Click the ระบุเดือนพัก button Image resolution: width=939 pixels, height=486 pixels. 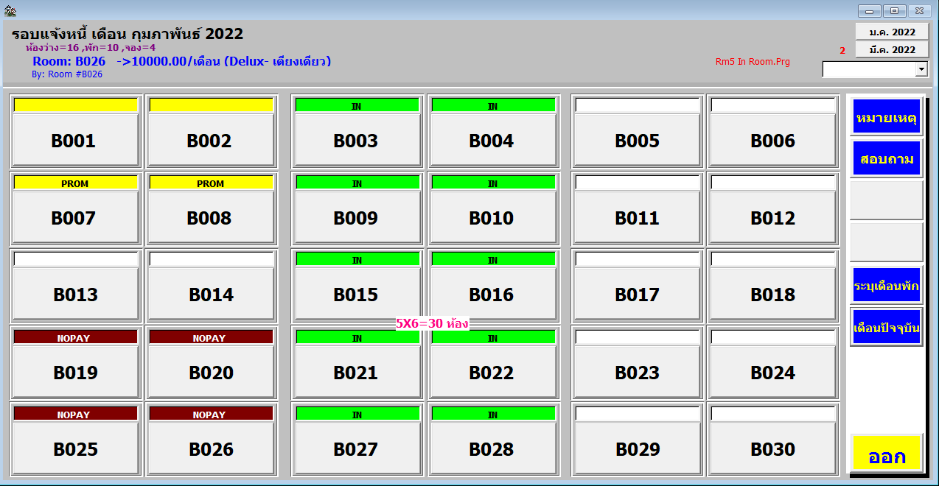tap(886, 285)
